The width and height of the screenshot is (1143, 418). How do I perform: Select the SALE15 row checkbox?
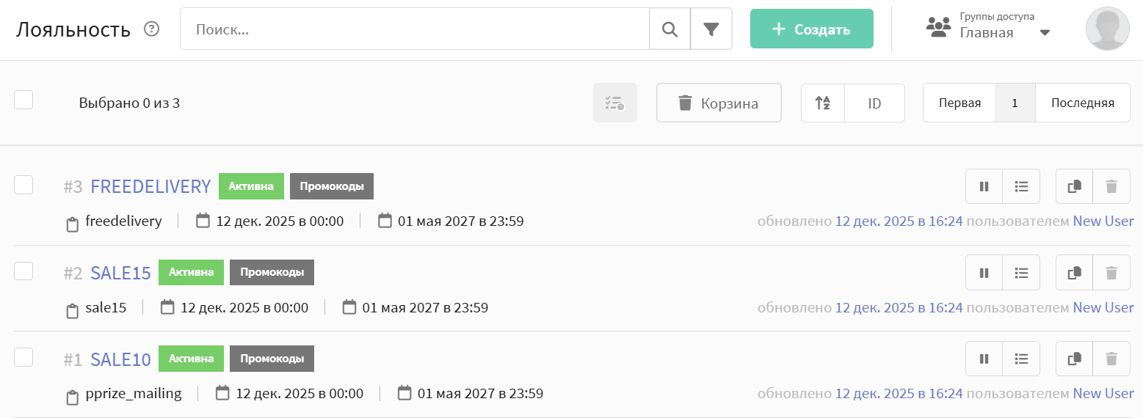point(23,271)
